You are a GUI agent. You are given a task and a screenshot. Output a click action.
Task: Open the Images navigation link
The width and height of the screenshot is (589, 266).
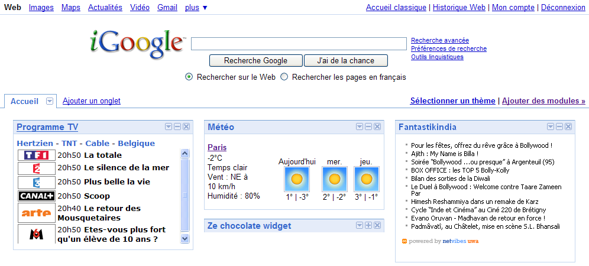point(41,8)
